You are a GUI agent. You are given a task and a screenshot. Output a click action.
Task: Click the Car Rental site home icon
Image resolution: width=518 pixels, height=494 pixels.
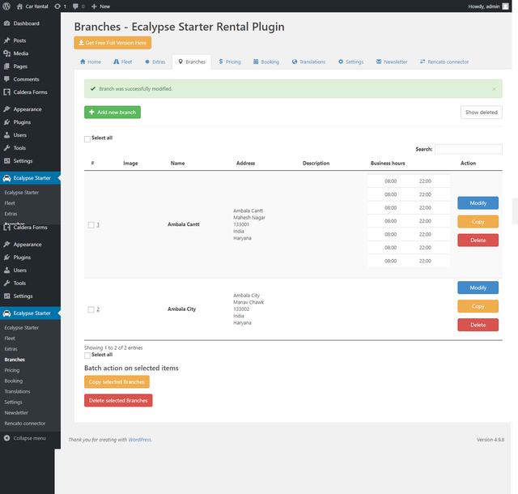click(x=19, y=6)
